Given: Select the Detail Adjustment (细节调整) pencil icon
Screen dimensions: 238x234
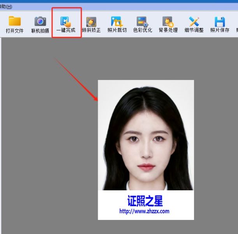Looking at the screenshot, I should (194, 21).
